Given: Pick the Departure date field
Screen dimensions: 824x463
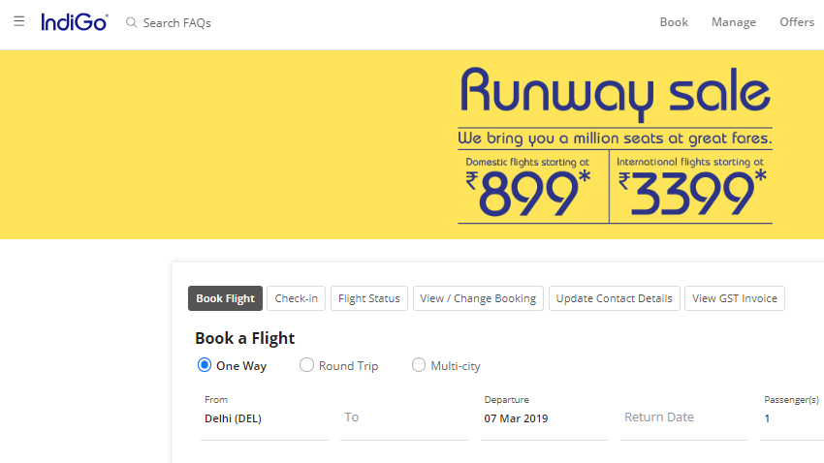Looking at the screenshot, I should tap(545, 418).
